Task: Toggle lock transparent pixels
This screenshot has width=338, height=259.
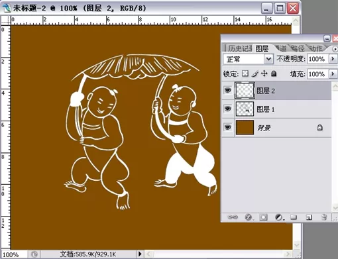Action: [x=245, y=74]
